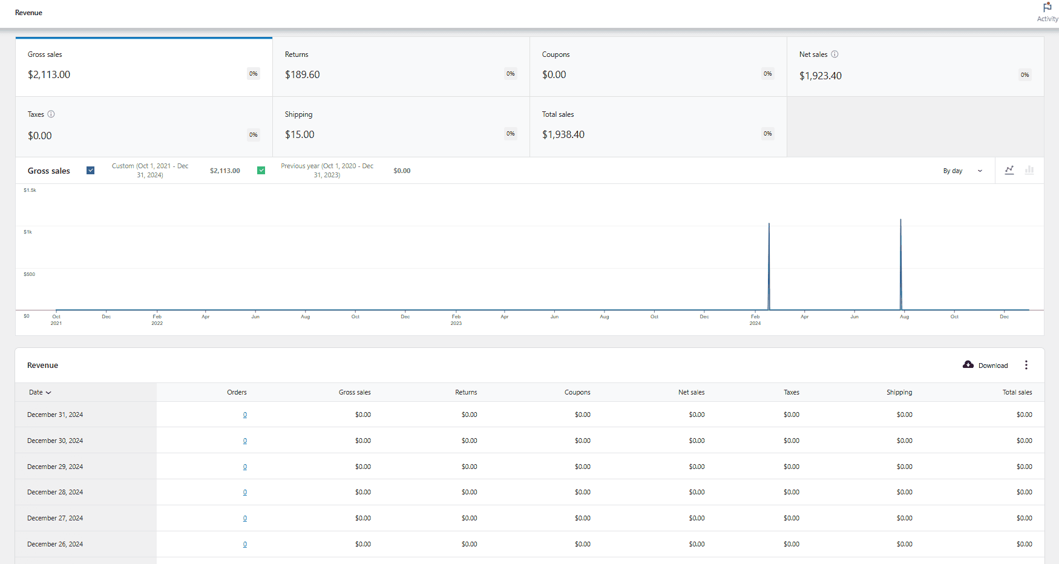1059x564 pixels.
Task: Switch to the Net sales summary tile
Action: point(915,67)
